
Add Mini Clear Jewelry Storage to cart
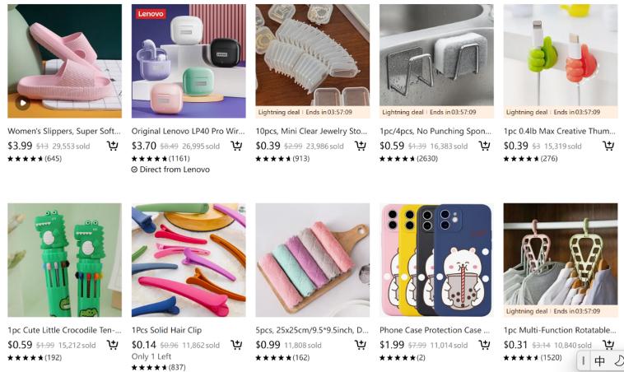coord(361,146)
